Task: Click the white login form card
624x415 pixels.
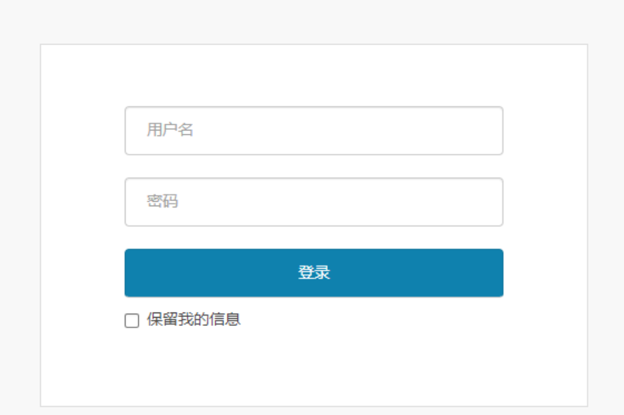Action: point(313,369)
